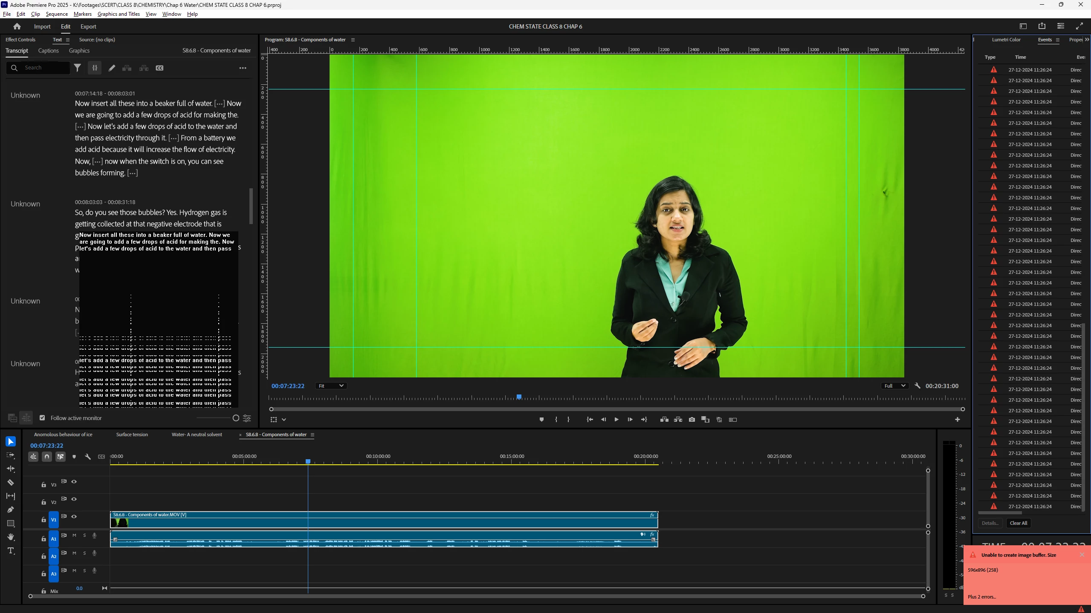
Task: Open the Fit zoom level dropdown
Action: pyautogui.click(x=331, y=386)
